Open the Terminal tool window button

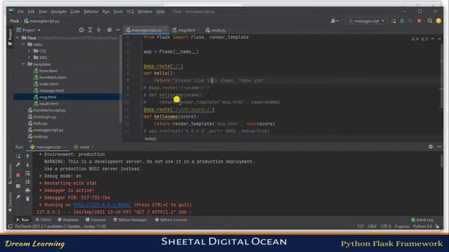pyautogui.click(x=95, y=220)
